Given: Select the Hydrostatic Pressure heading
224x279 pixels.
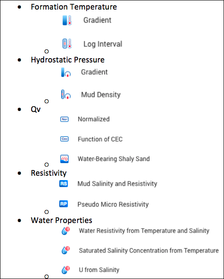Looking at the screenshot, I should tap(68, 60).
